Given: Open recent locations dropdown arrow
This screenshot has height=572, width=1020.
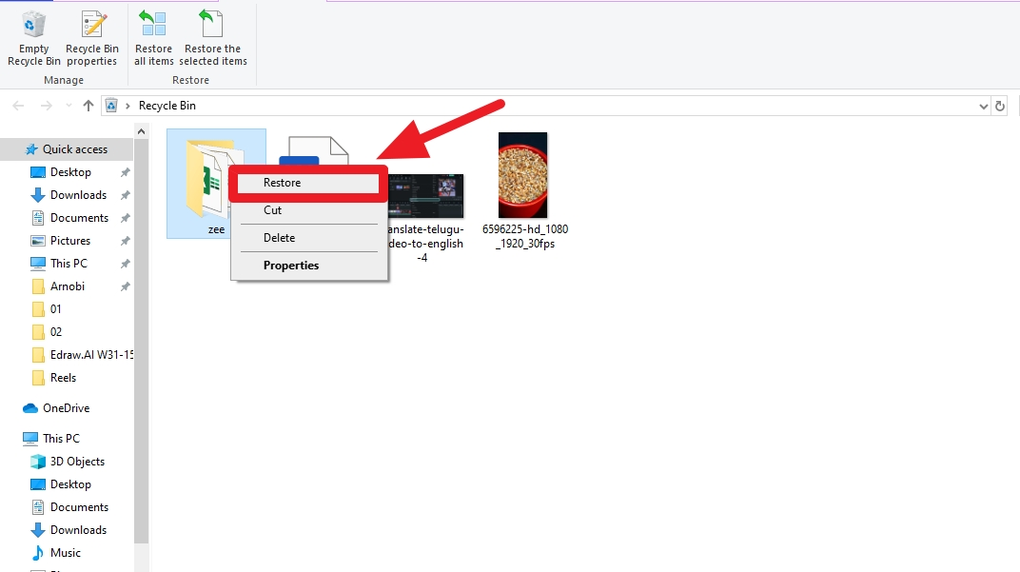Looking at the screenshot, I should click(69, 106).
